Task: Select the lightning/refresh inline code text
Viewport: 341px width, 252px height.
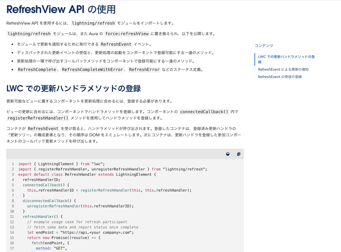Action: (93, 23)
